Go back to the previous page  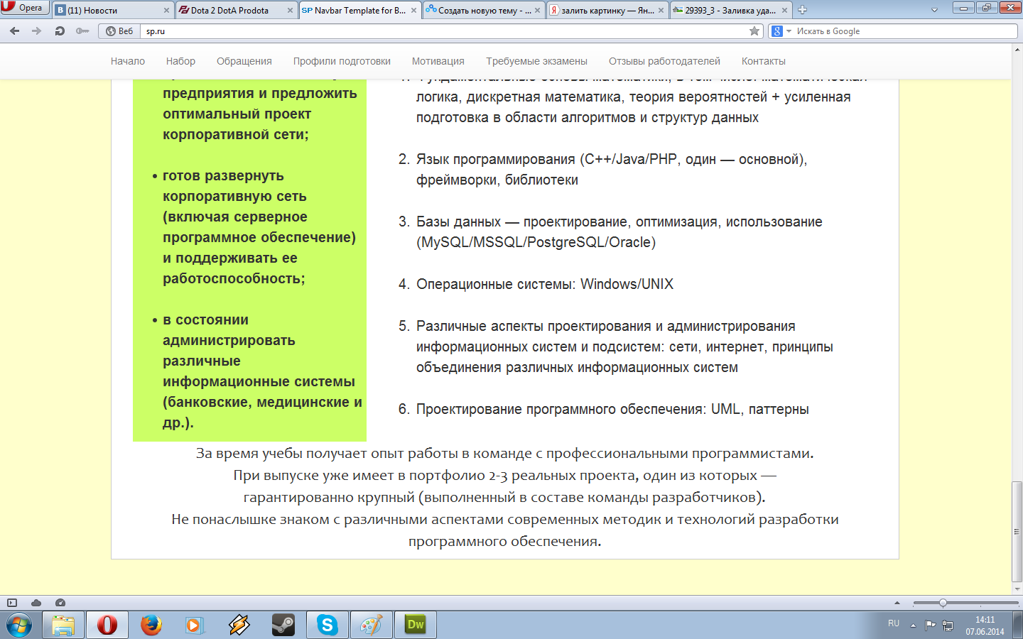15,31
